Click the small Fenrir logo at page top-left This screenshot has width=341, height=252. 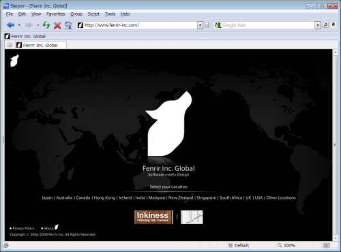tap(14, 61)
